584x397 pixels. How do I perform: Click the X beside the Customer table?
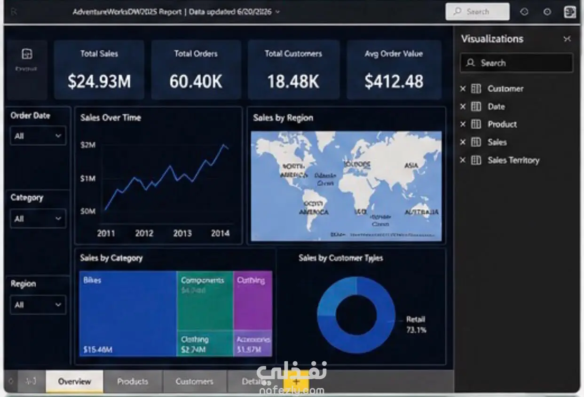pos(463,88)
